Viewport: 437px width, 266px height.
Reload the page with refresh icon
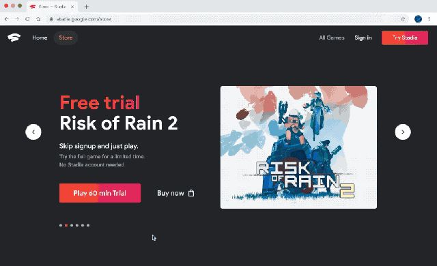(27, 19)
